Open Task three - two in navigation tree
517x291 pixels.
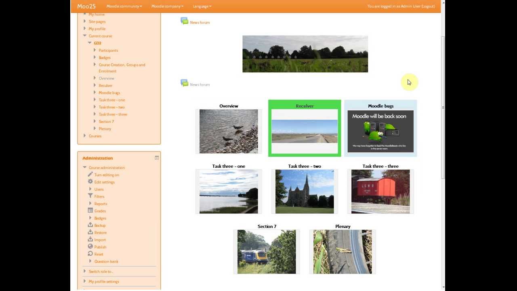click(111, 107)
